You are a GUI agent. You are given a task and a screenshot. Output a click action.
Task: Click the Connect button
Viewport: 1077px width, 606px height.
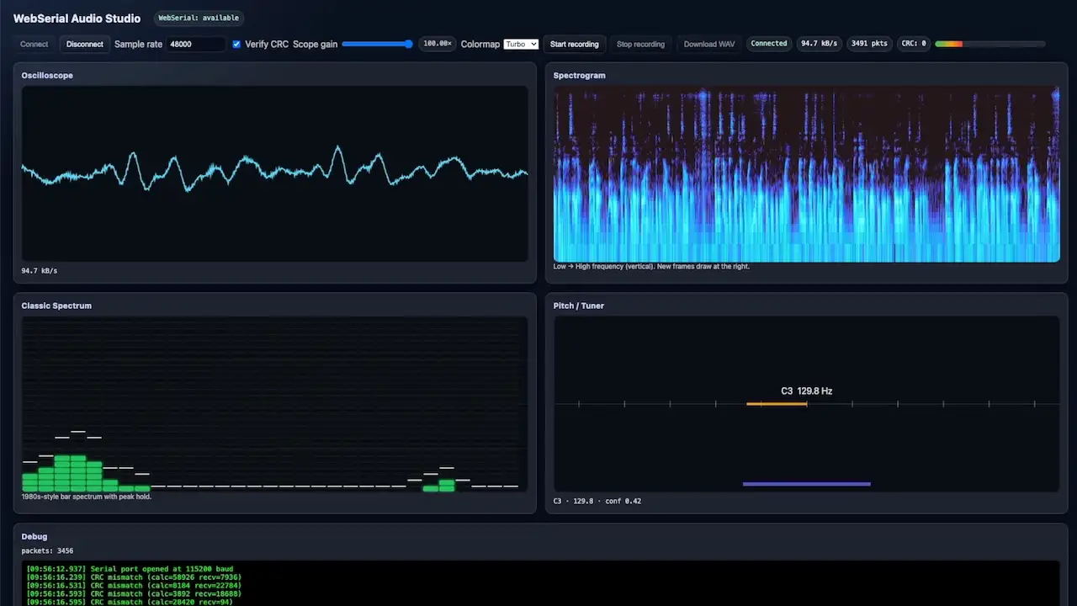pyautogui.click(x=34, y=44)
